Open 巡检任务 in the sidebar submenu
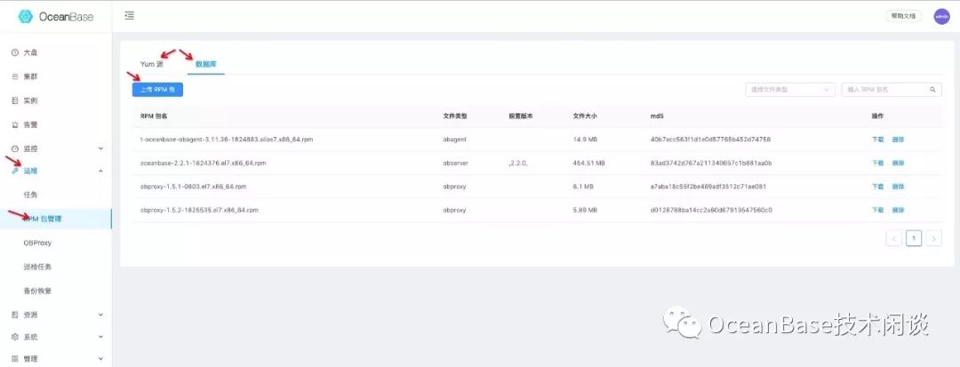The width and height of the screenshot is (960, 367). click(37, 267)
